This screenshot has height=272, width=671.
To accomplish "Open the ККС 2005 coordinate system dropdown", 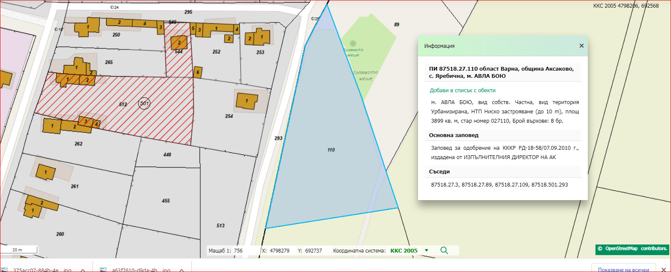I will [x=427, y=250].
